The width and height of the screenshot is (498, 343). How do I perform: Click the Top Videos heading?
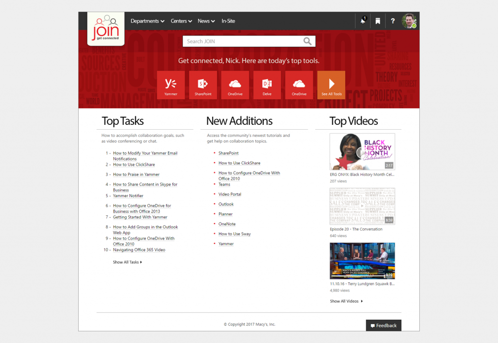[x=354, y=121]
